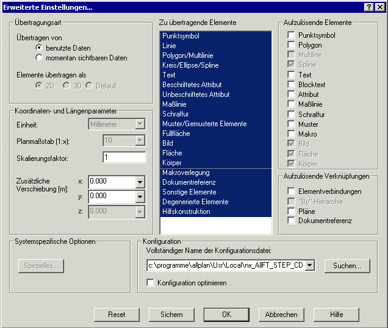Viewport: 388px width, 328px height.
Task: Enable the Polygon checkbox
Action: (x=291, y=45)
